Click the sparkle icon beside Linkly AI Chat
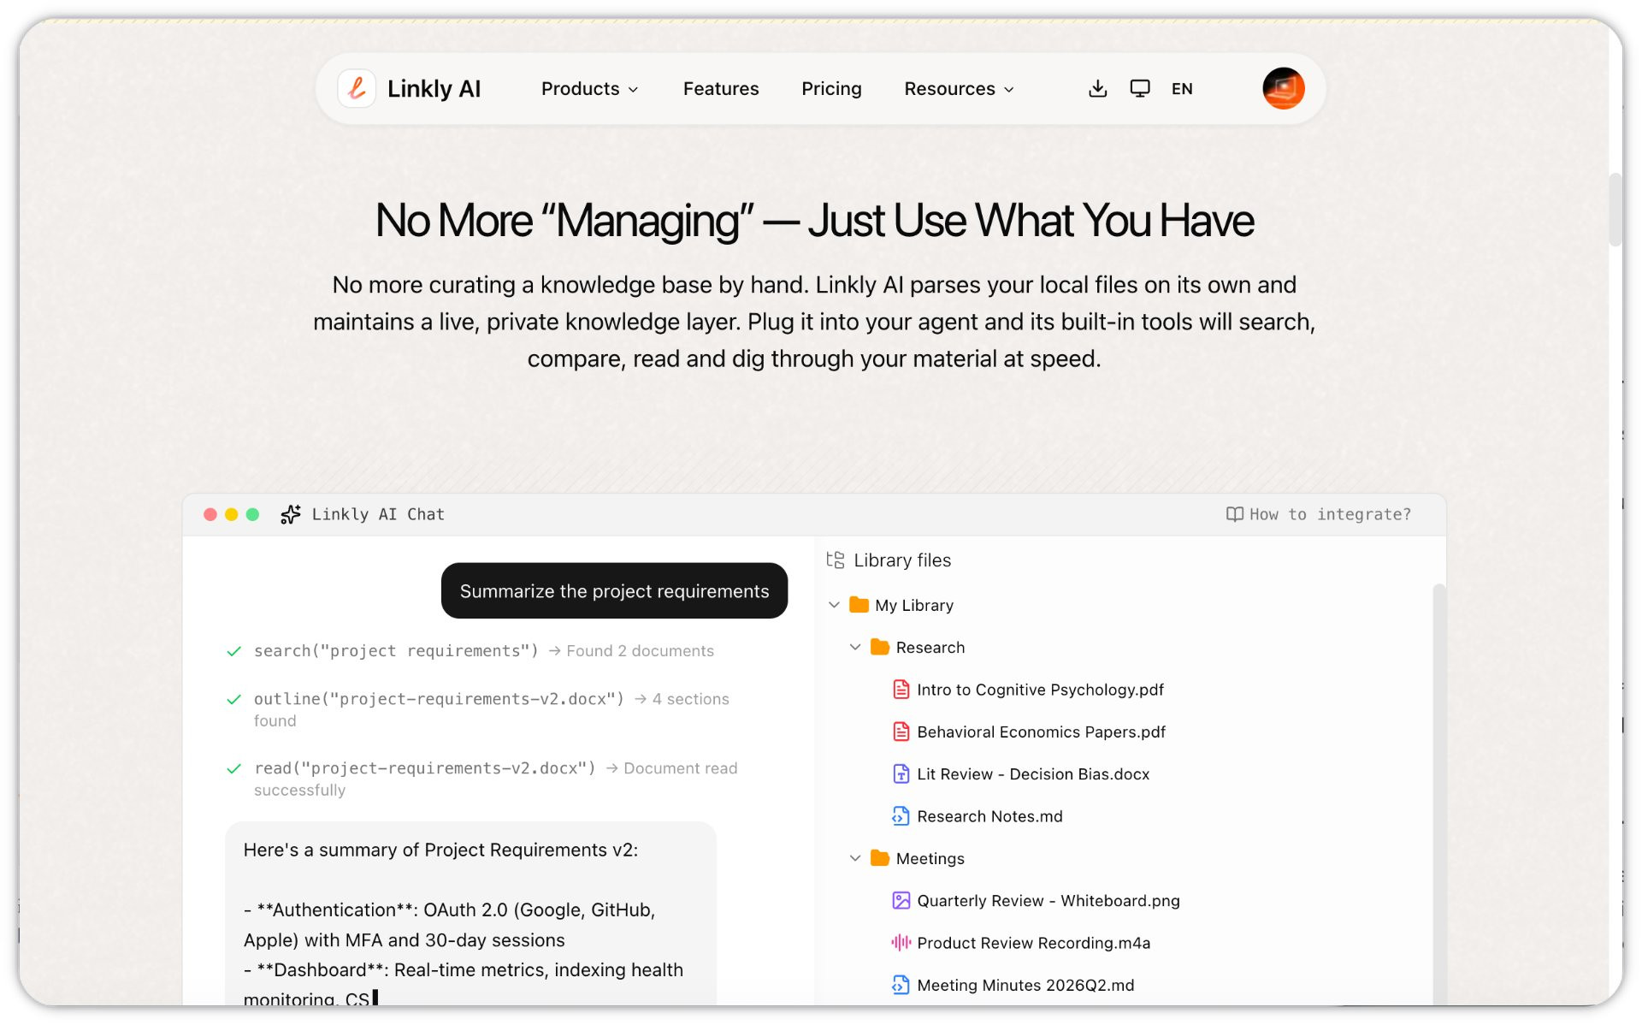1642x1025 pixels. click(x=291, y=514)
